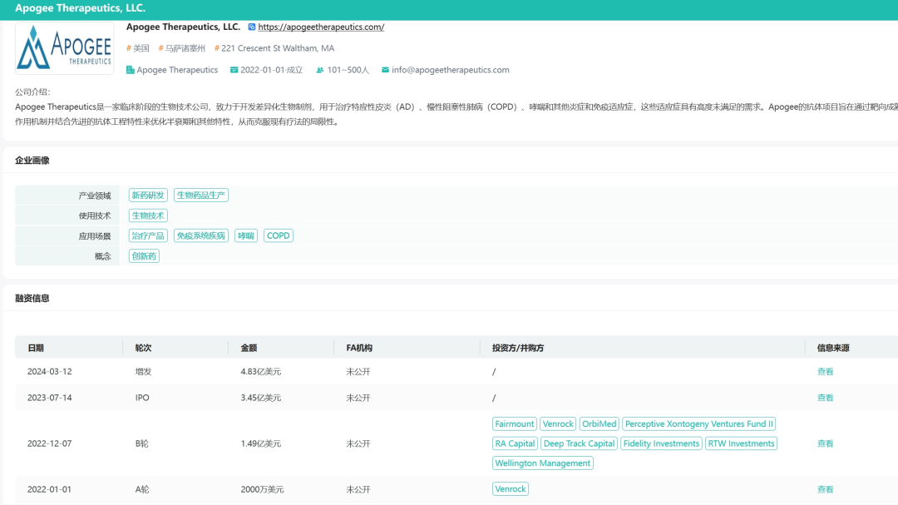Open the Fairmount investor tag
This screenshot has height=505, width=898.
(514, 423)
